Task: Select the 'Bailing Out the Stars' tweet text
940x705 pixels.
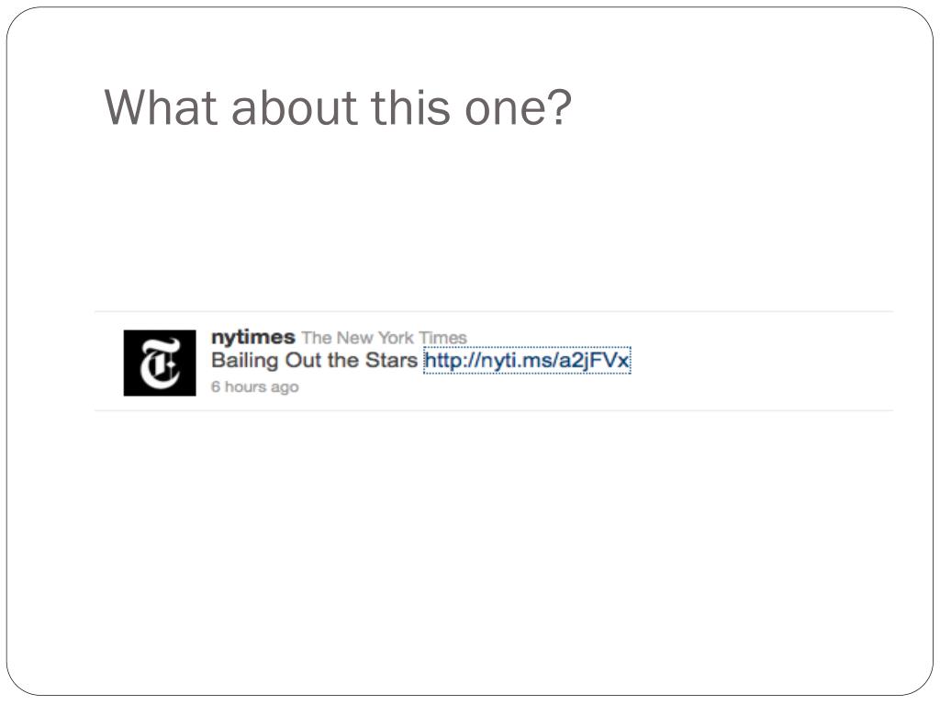Action: [314, 360]
